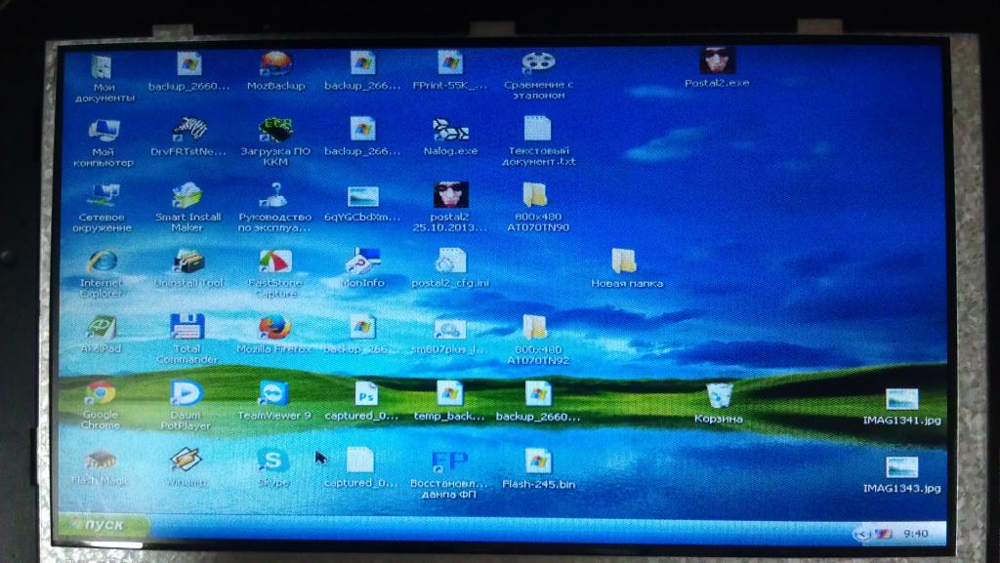Screen dimensions: 1000x563
Task: Select the Smart Install Maker shortcut
Action: (187, 196)
